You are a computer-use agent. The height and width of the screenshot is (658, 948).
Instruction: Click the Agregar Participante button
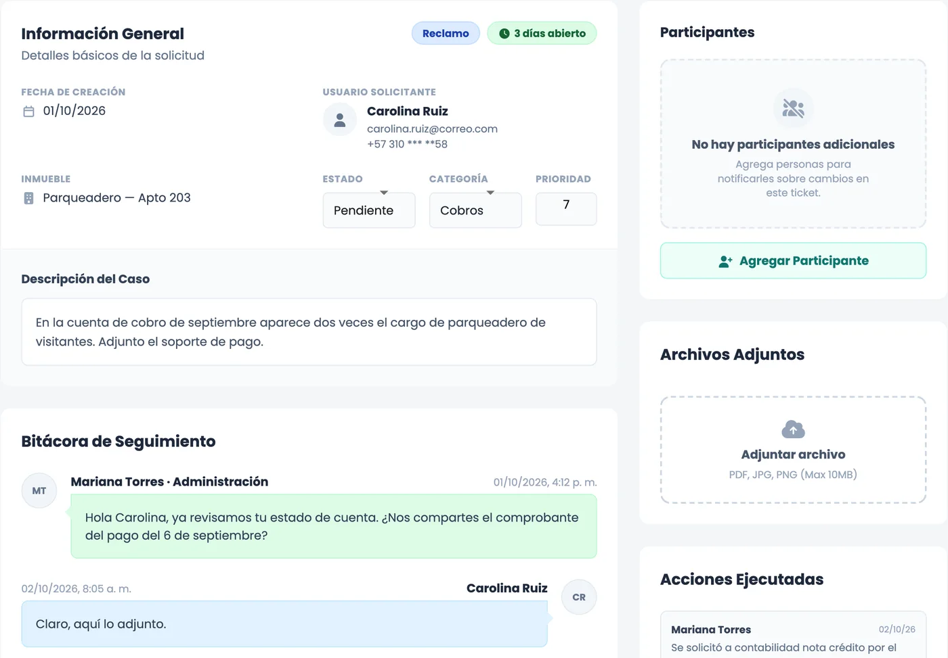pos(793,260)
